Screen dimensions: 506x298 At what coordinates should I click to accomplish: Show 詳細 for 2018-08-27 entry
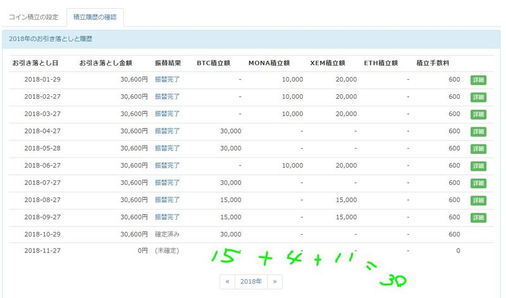point(478,200)
